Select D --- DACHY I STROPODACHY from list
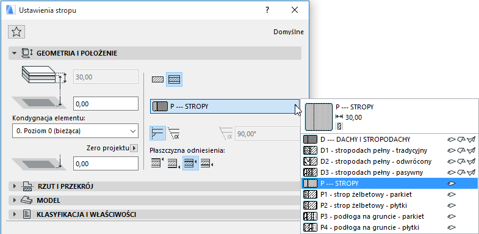This screenshot has width=479, height=234. pos(389,139)
